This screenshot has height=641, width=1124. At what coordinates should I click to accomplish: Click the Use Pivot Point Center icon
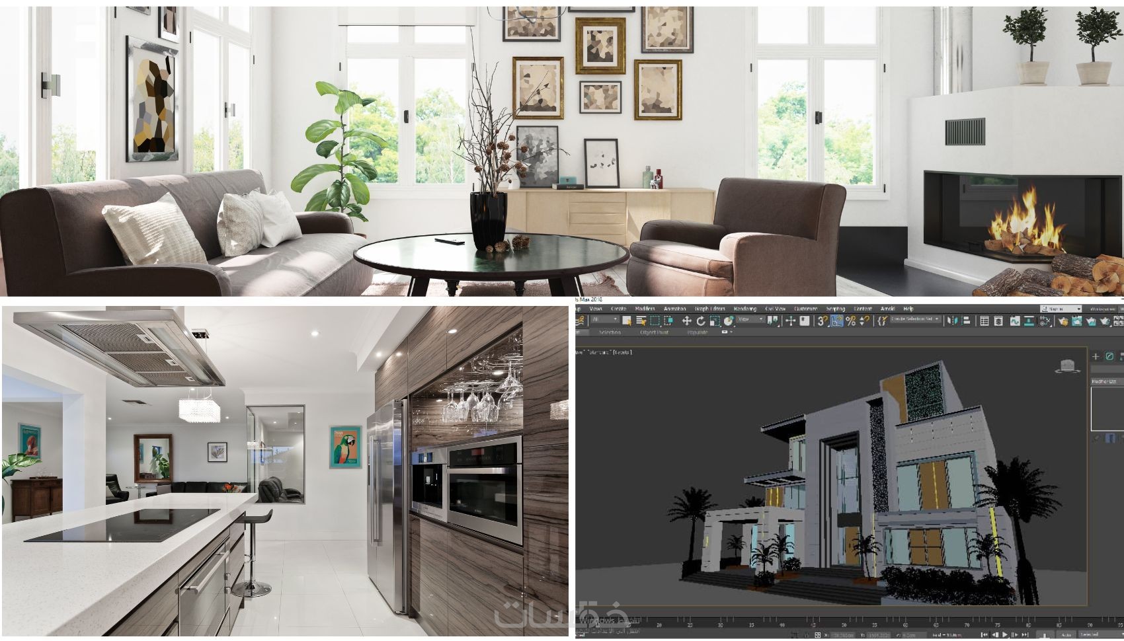click(773, 320)
